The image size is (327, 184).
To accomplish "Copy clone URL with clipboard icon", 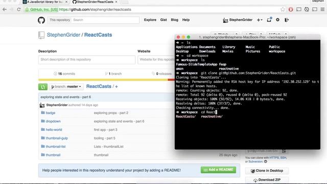I will tap(284, 151).
